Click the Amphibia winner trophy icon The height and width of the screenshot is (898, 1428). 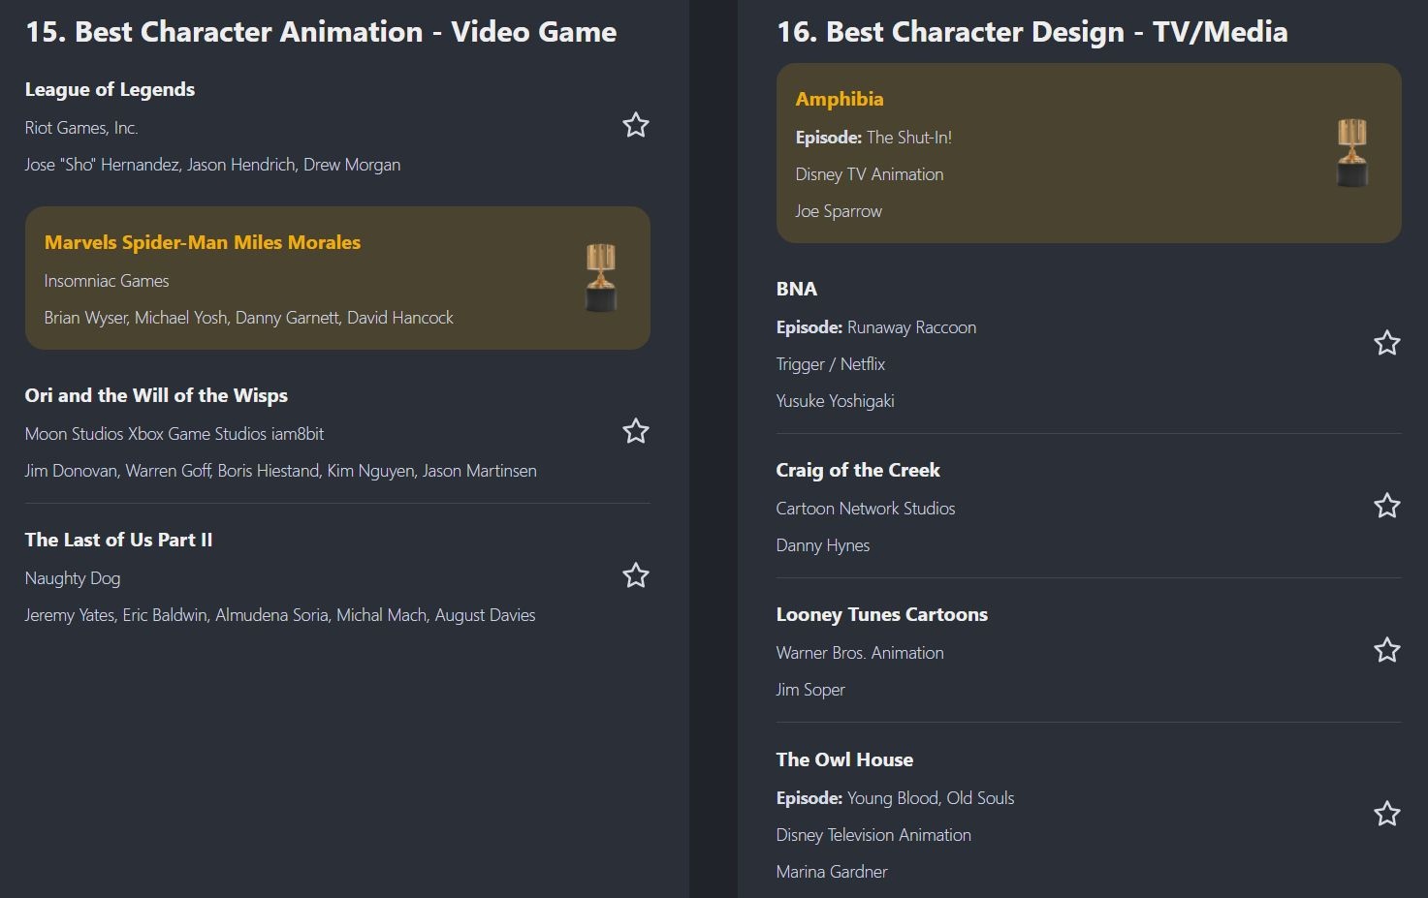[1351, 153]
